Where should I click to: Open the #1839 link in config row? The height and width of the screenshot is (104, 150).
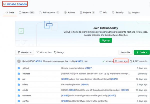click(x=65, y=101)
